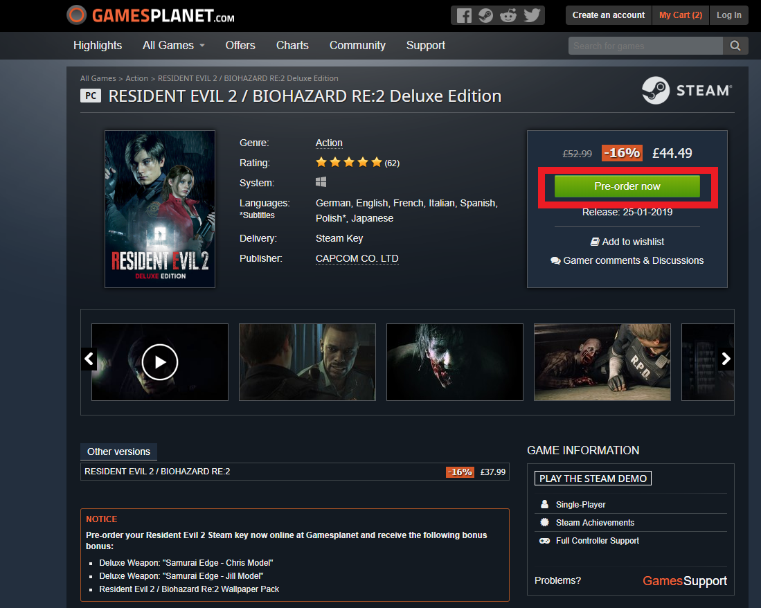This screenshot has width=761, height=608.
Task: Open the Steam community social icon
Action: (486, 15)
